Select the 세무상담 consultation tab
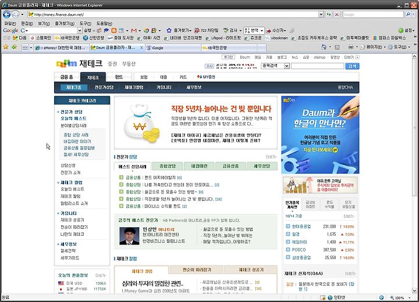Viewport: 419px width, 302px height. (x=262, y=166)
